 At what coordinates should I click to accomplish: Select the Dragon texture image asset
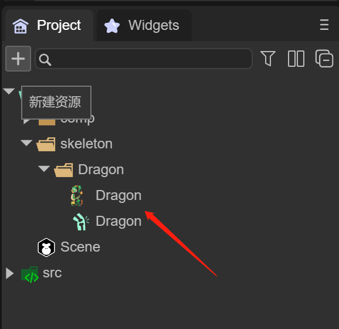coord(106,195)
